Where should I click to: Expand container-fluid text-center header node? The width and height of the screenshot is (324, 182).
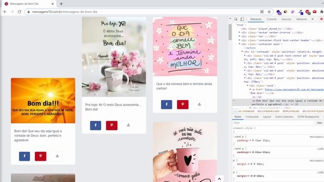point(239,40)
